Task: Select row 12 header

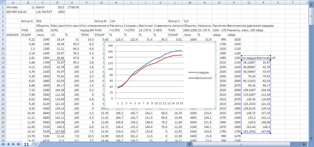Action: [3, 58]
